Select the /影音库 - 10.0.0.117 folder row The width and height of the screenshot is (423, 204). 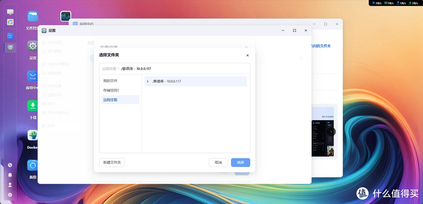click(x=195, y=81)
